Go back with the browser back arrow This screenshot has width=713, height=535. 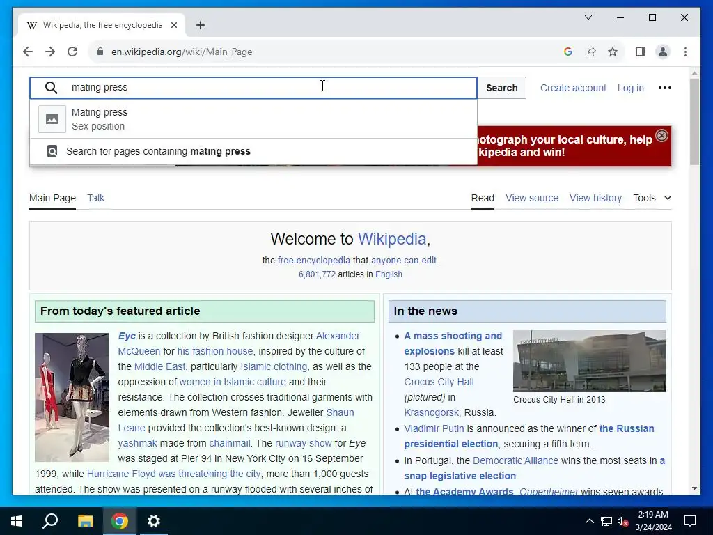tap(28, 52)
